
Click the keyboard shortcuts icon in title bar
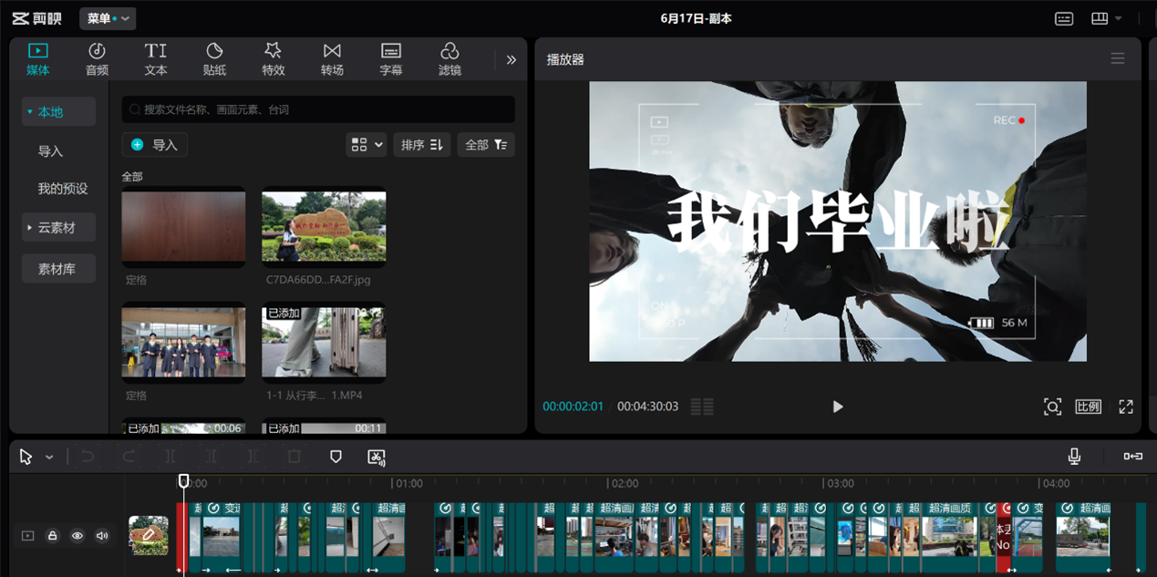[1064, 18]
